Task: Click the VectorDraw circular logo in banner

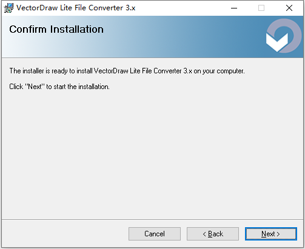Action: tap(284, 36)
